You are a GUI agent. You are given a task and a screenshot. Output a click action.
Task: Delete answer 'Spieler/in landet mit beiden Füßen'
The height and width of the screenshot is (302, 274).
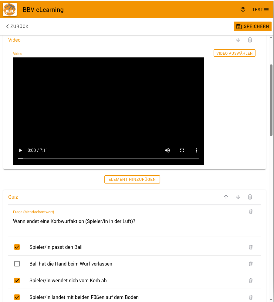point(251,297)
